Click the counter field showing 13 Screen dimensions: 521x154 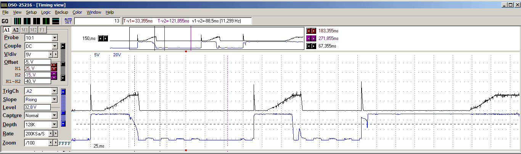click(x=98, y=21)
